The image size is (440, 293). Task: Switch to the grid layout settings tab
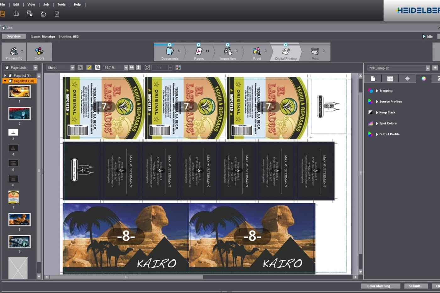390,79
